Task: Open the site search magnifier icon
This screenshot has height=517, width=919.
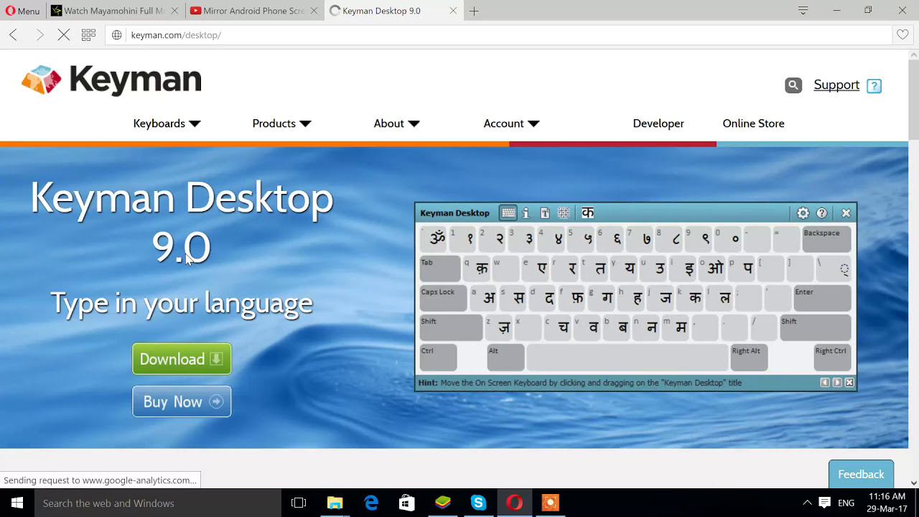Action: point(793,85)
